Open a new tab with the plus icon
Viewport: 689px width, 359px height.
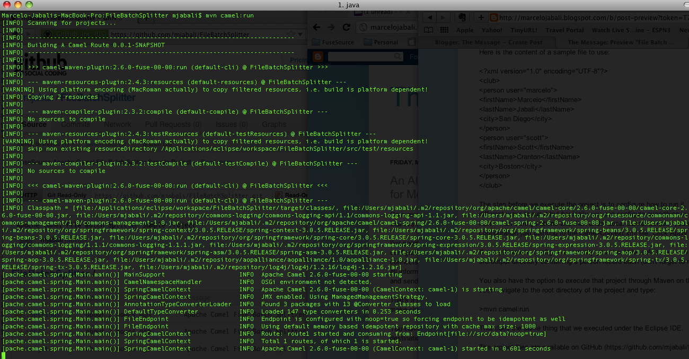tap(481, 17)
